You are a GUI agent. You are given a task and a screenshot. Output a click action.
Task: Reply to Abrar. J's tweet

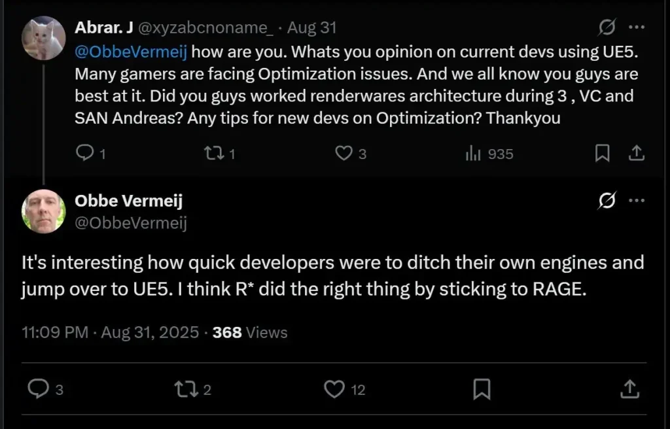86,154
